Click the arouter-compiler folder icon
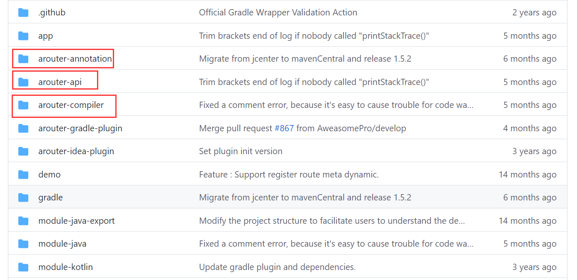The height and width of the screenshot is (280, 577). pyautogui.click(x=23, y=105)
